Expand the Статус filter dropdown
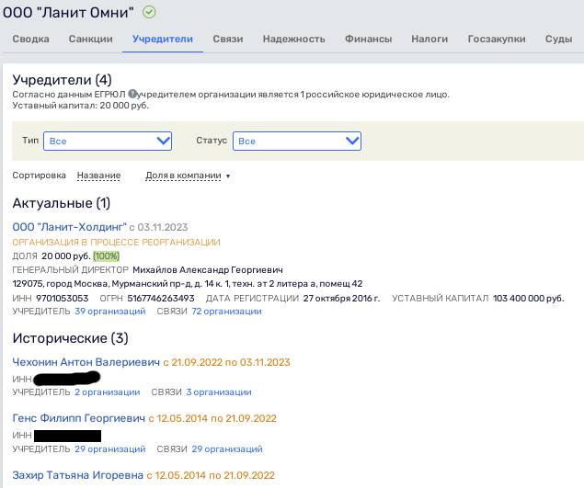The width and height of the screenshot is (584, 488). (297, 142)
